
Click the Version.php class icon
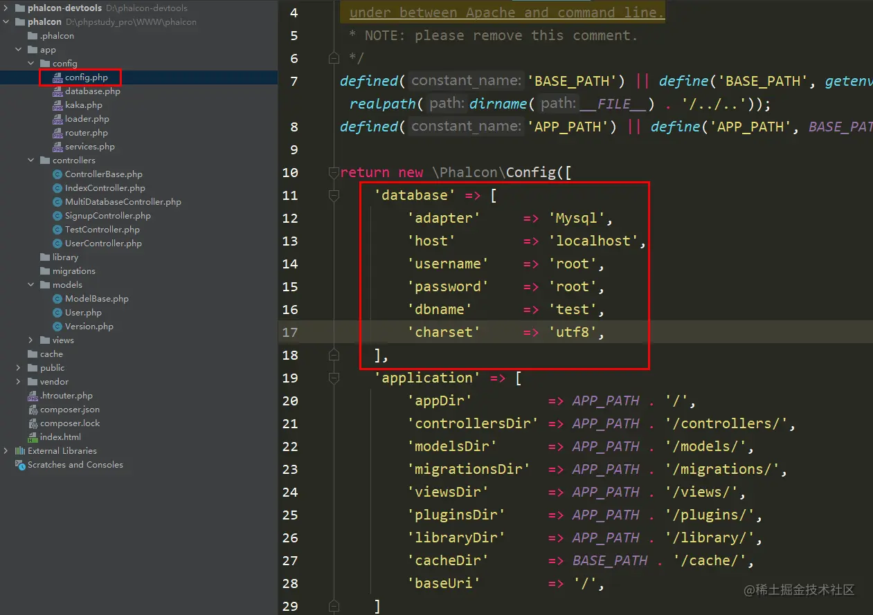click(x=58, y=327)
